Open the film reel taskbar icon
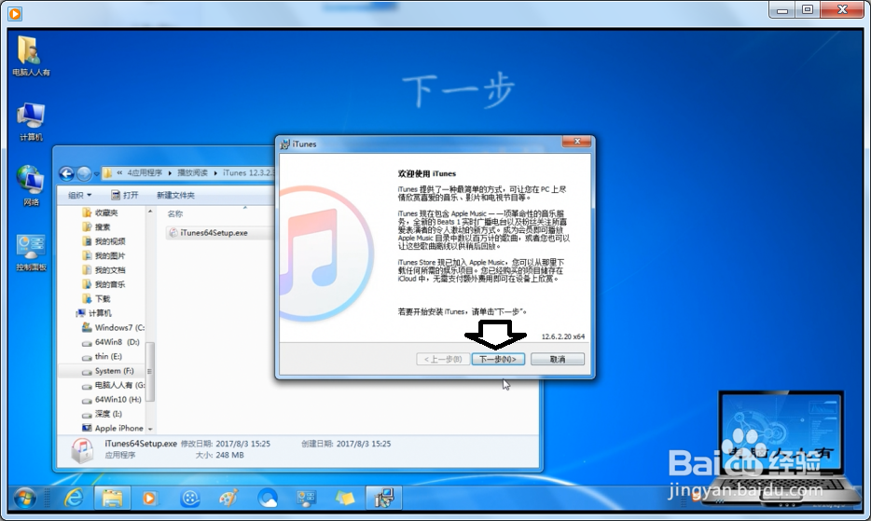This screenshot has height=521, width=871. coord(190,498)
